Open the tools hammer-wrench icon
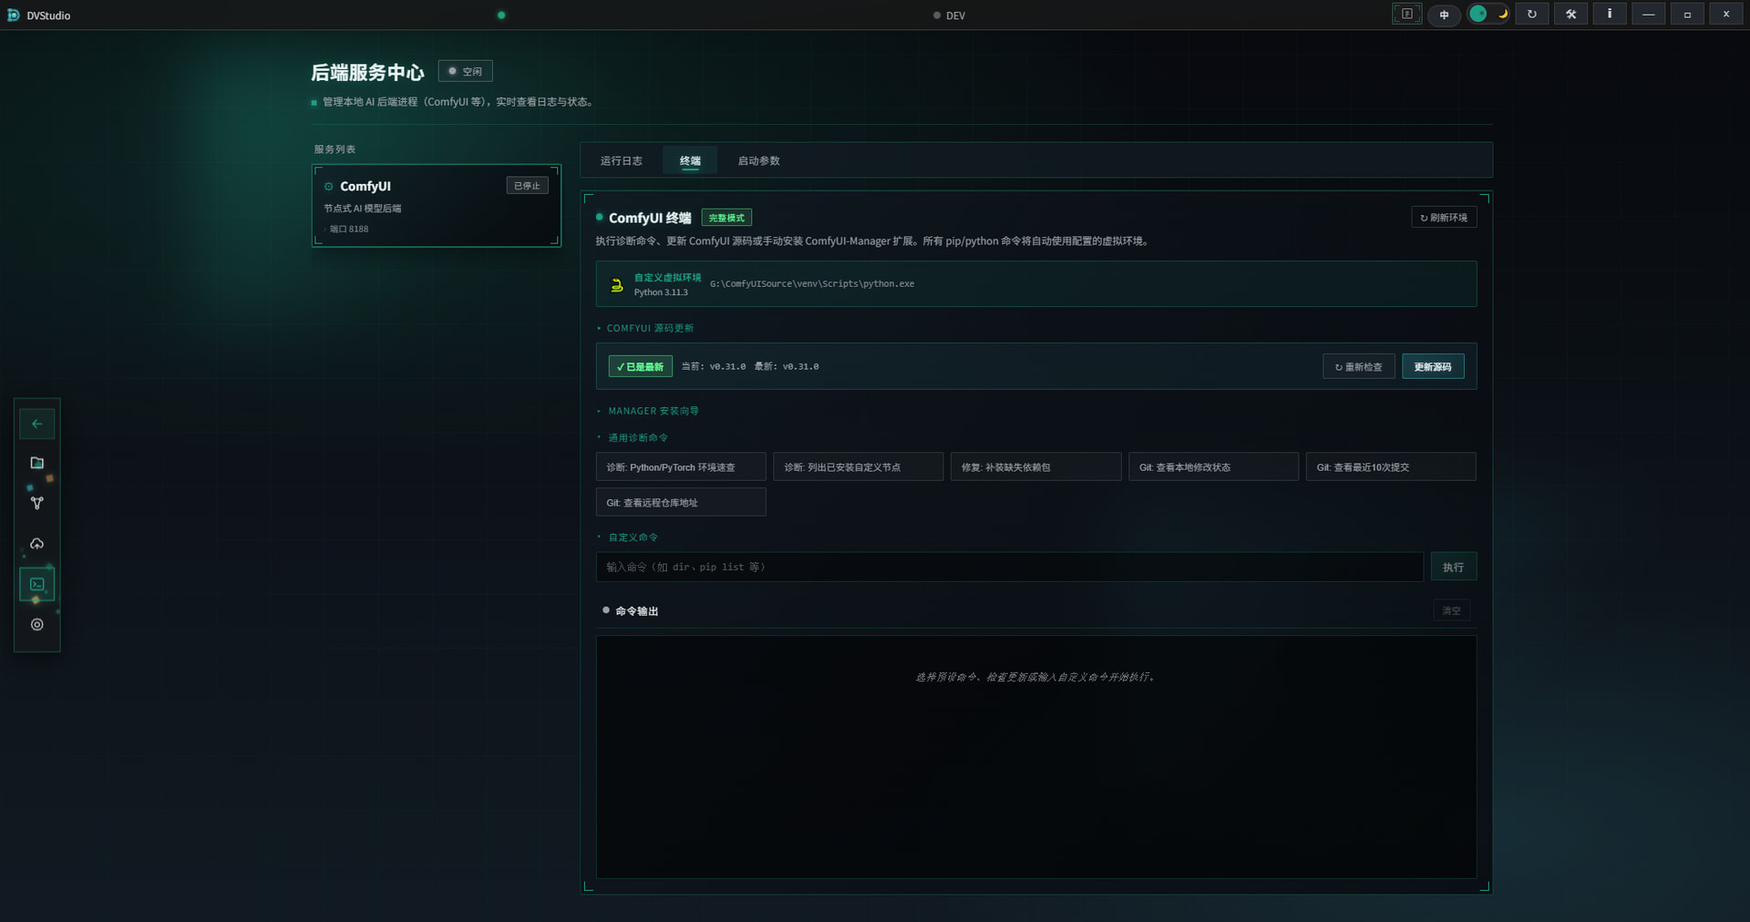The width and height of the screenshot is (1750, 922). [x=1570, y=14]
